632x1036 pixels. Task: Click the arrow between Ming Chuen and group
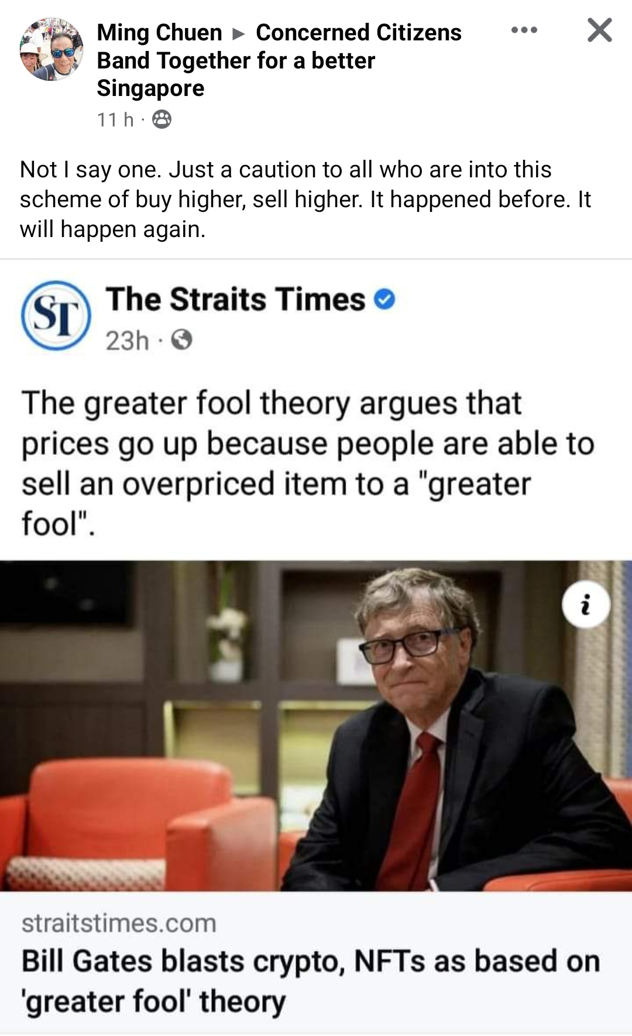pyautogui.click(x=238, y=33)
